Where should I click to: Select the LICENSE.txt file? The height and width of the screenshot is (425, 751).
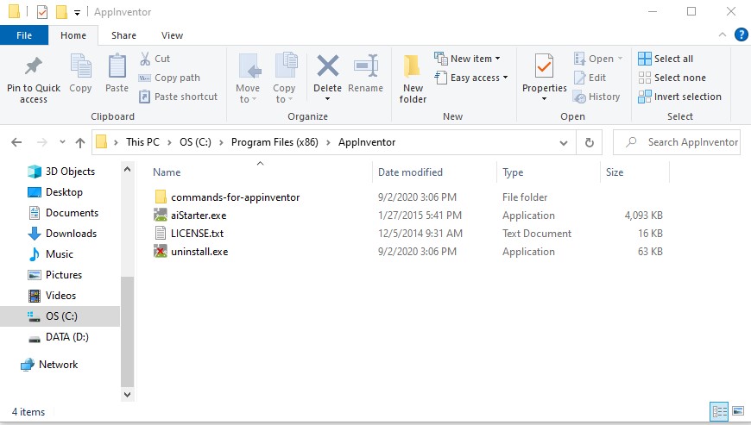coord(197,234)
